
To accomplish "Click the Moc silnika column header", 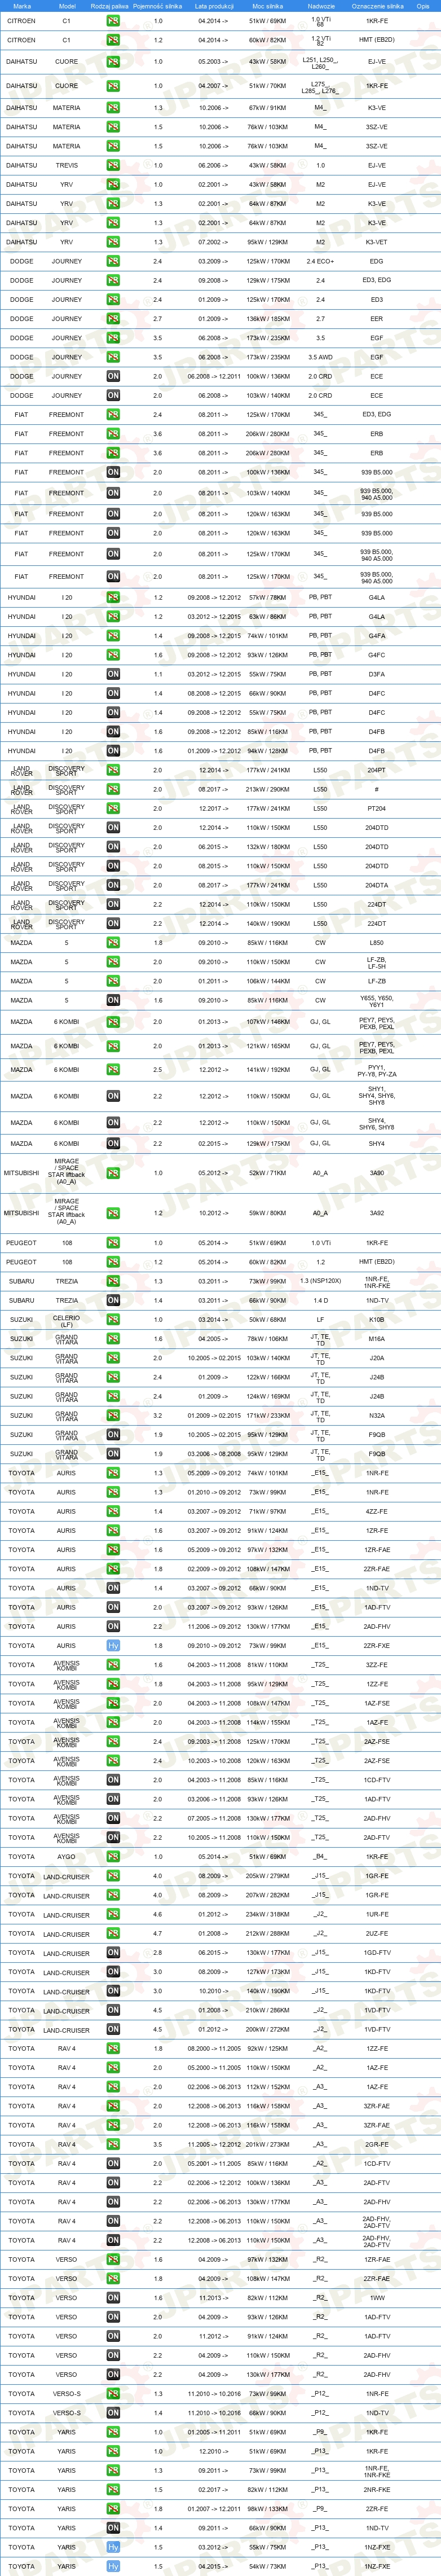I will click(x=268, y=6).
